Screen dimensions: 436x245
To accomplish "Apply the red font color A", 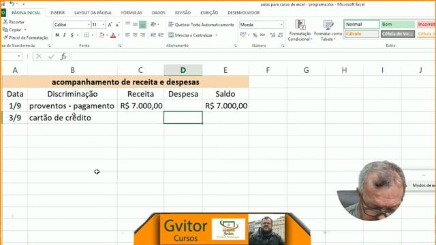I will point(113,35).
